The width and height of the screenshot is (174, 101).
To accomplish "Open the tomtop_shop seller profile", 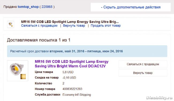I will pyautogui.click(x=28, y=7).
